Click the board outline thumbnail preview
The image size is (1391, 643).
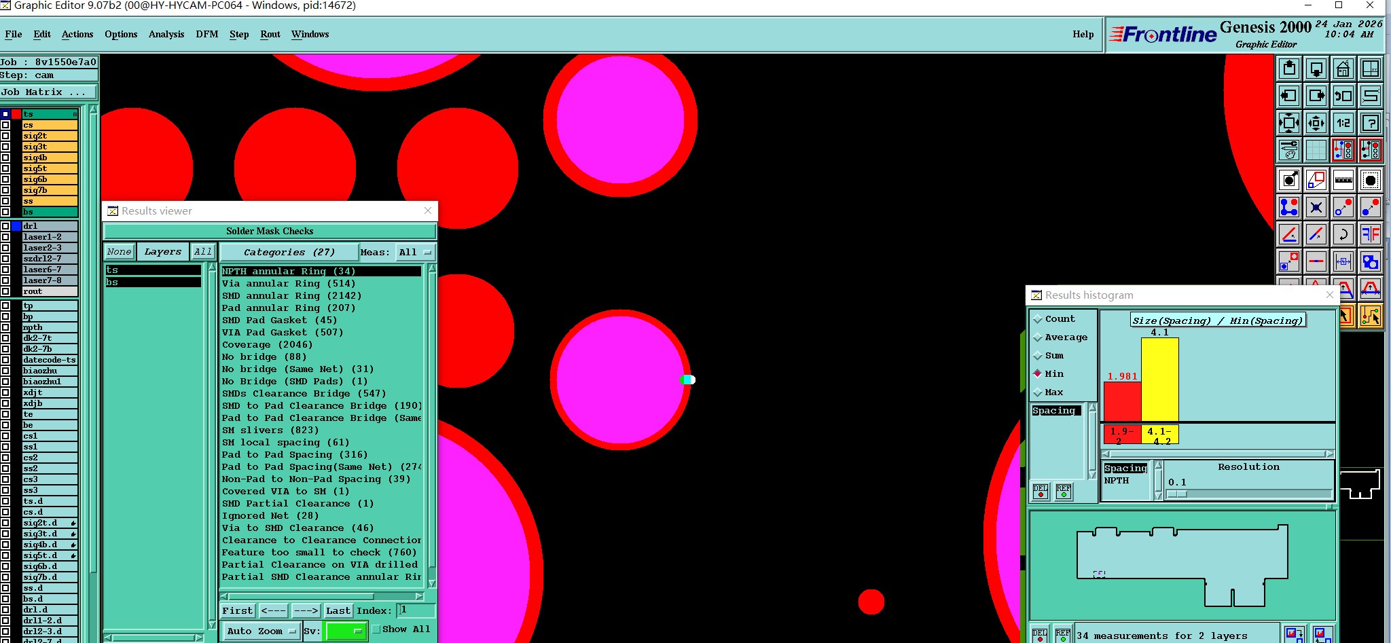click(x=1182, y=565)
